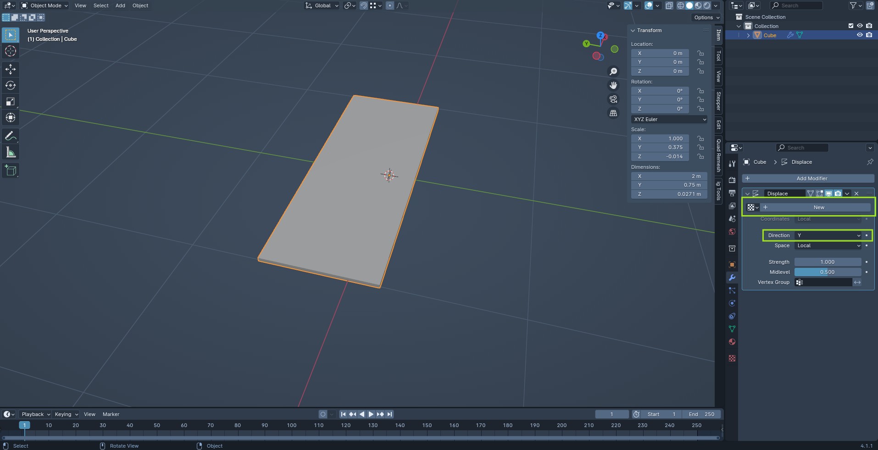Image resolution: width=878 pixels, height=450 pixels.
Task: Choose the Scale tool
Action: click(11, 101)
